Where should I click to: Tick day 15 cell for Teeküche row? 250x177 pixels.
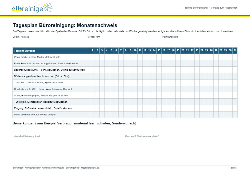click(x=159, y=83)
